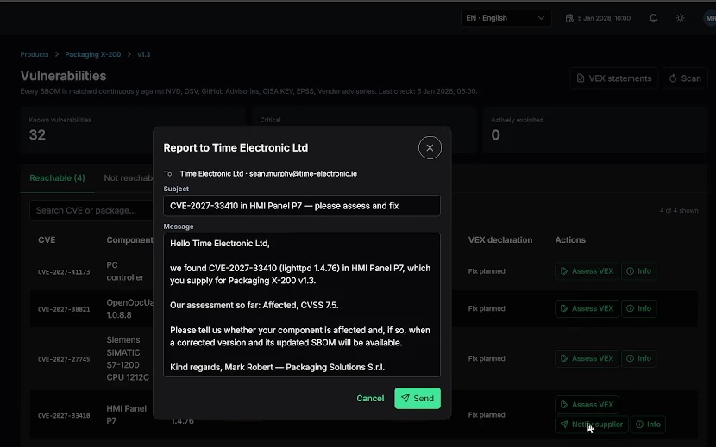Open Packaging X-200 breadcrumb link

tap(92, 54)
